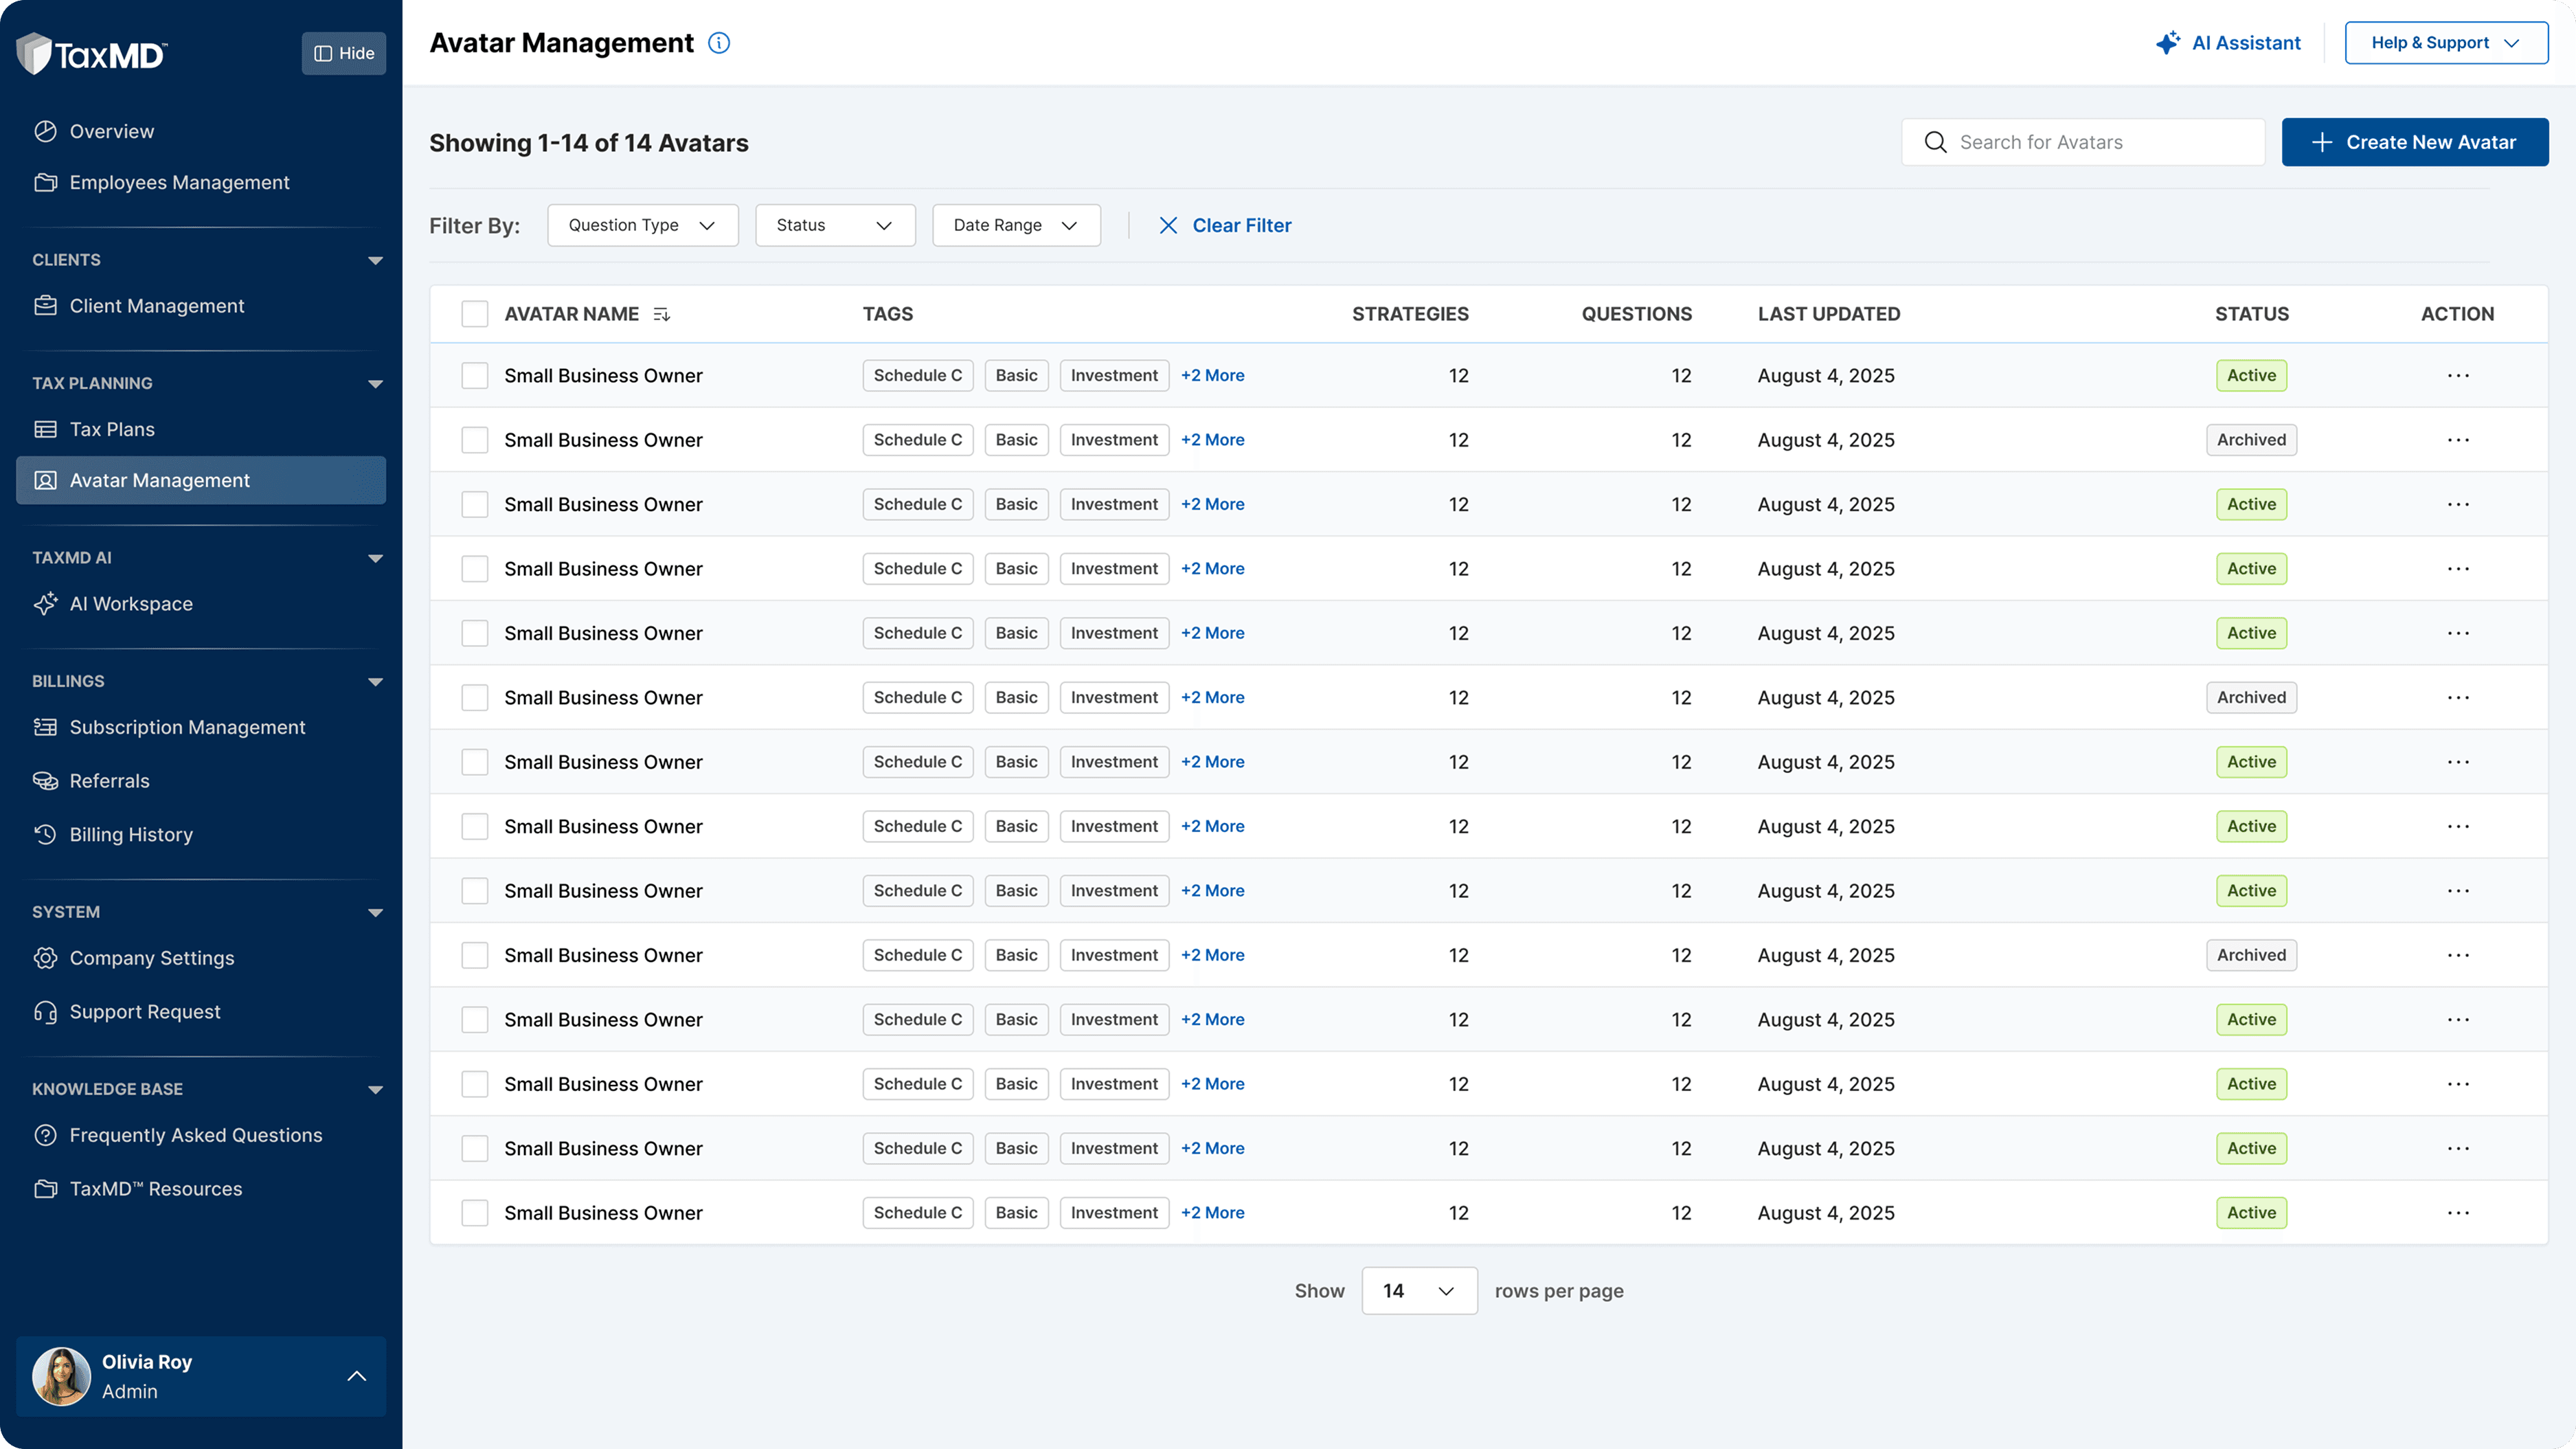This screenshot has height=1449, width=2576.
Task: Click +2 More link in first row
Action: (1212, 376)
